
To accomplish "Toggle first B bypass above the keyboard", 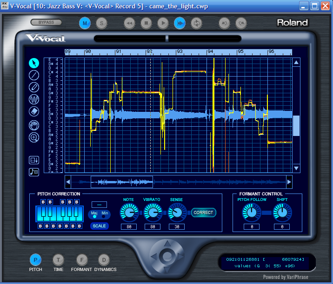I will click(43, 202).
